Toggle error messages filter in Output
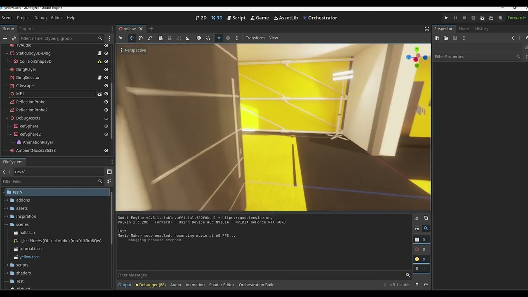The width and height of the screenshot is (528, 297). 421,249
